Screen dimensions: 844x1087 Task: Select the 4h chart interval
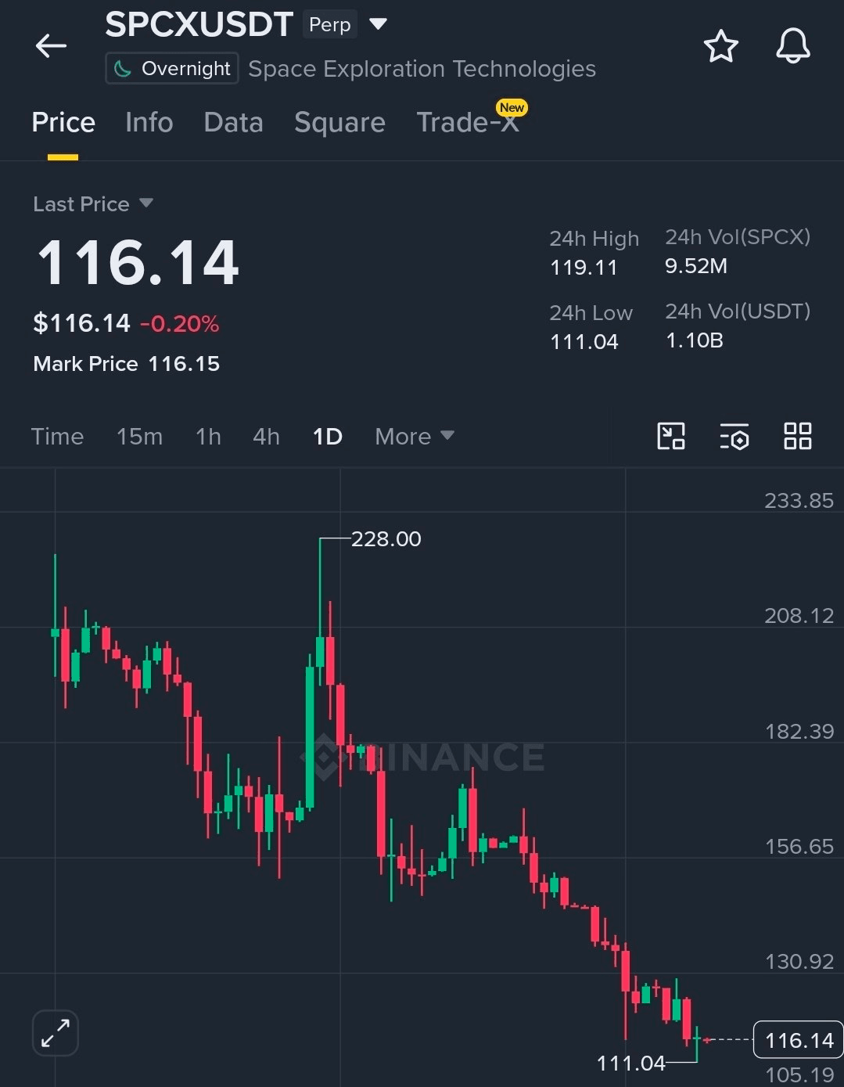click(266, 436)
